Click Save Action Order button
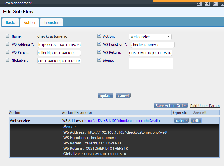 171,106
